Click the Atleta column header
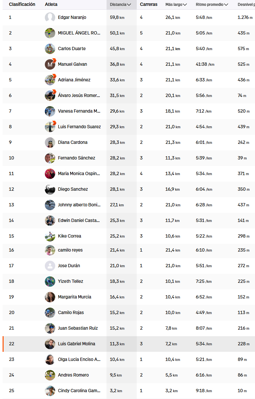The image size is (255, 399). 52,5
